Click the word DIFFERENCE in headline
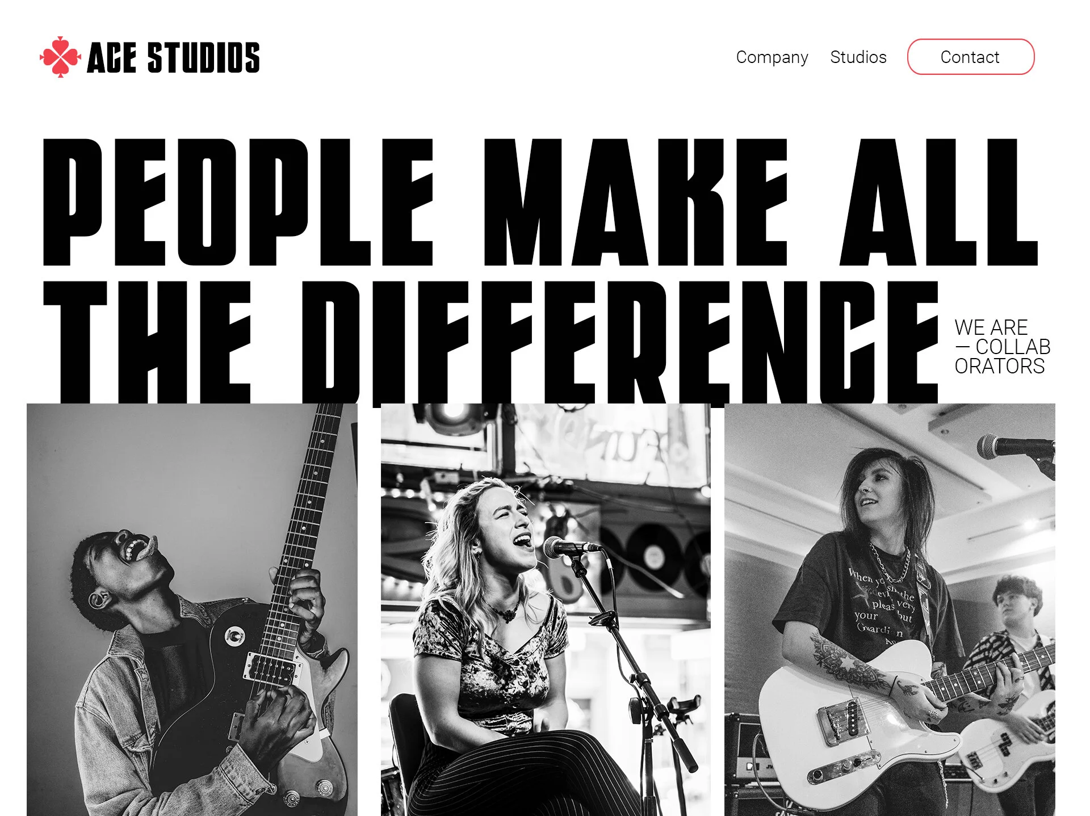This screenshot has width=1090, height=816. pyautogui.click(x=619, y=342)
